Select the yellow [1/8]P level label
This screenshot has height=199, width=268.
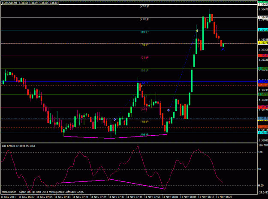coord(145,122)
